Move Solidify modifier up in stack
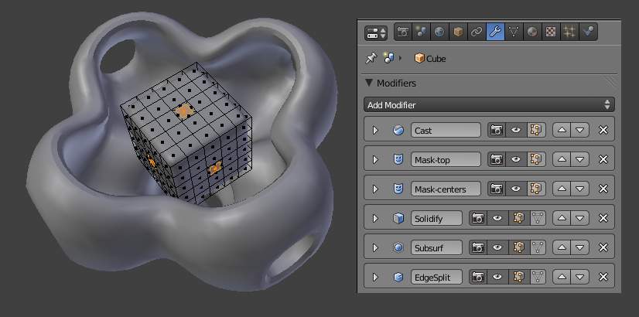 pyautogui.click(x=562, y=218)
